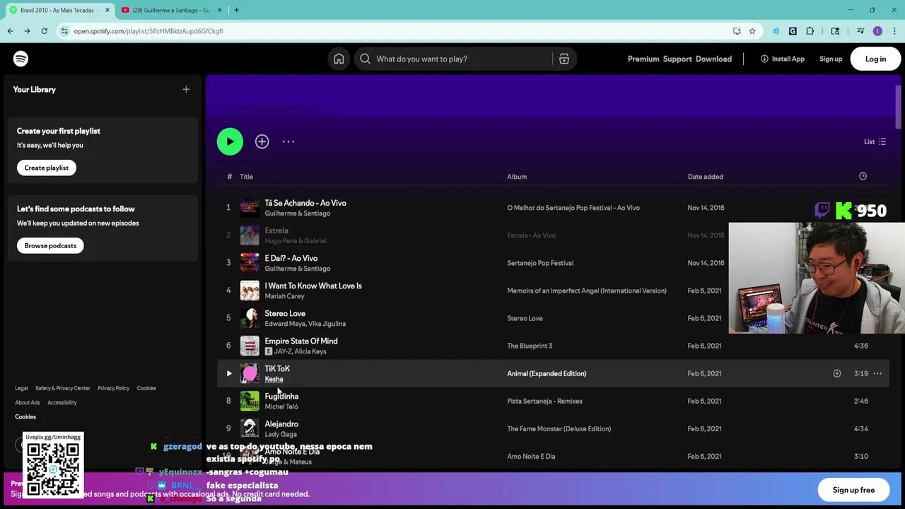Open browser menu three dots
This screenshot has width=905, height=509.
[x=895, y=31]
